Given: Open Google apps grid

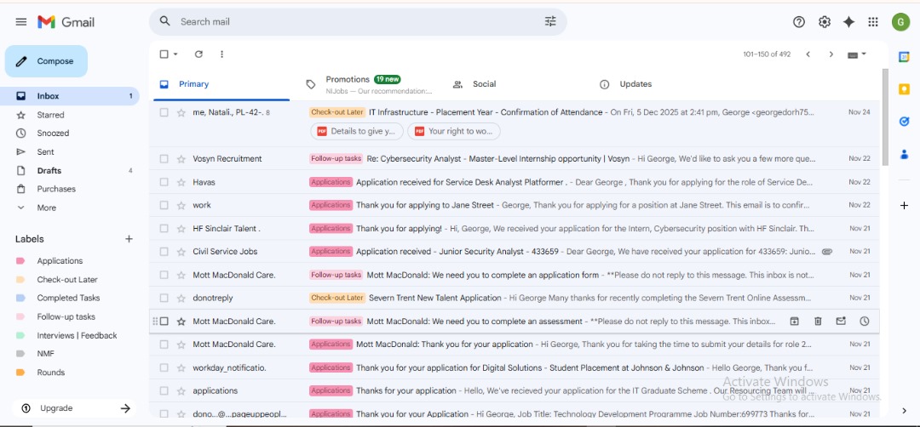Looking at the screenshot, I should [873, 21].
